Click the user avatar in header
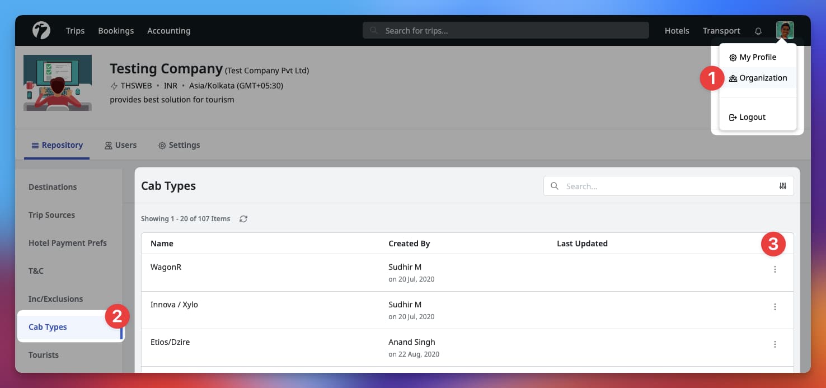This screenshot has height=388, width=826. [x=785, y=30]
